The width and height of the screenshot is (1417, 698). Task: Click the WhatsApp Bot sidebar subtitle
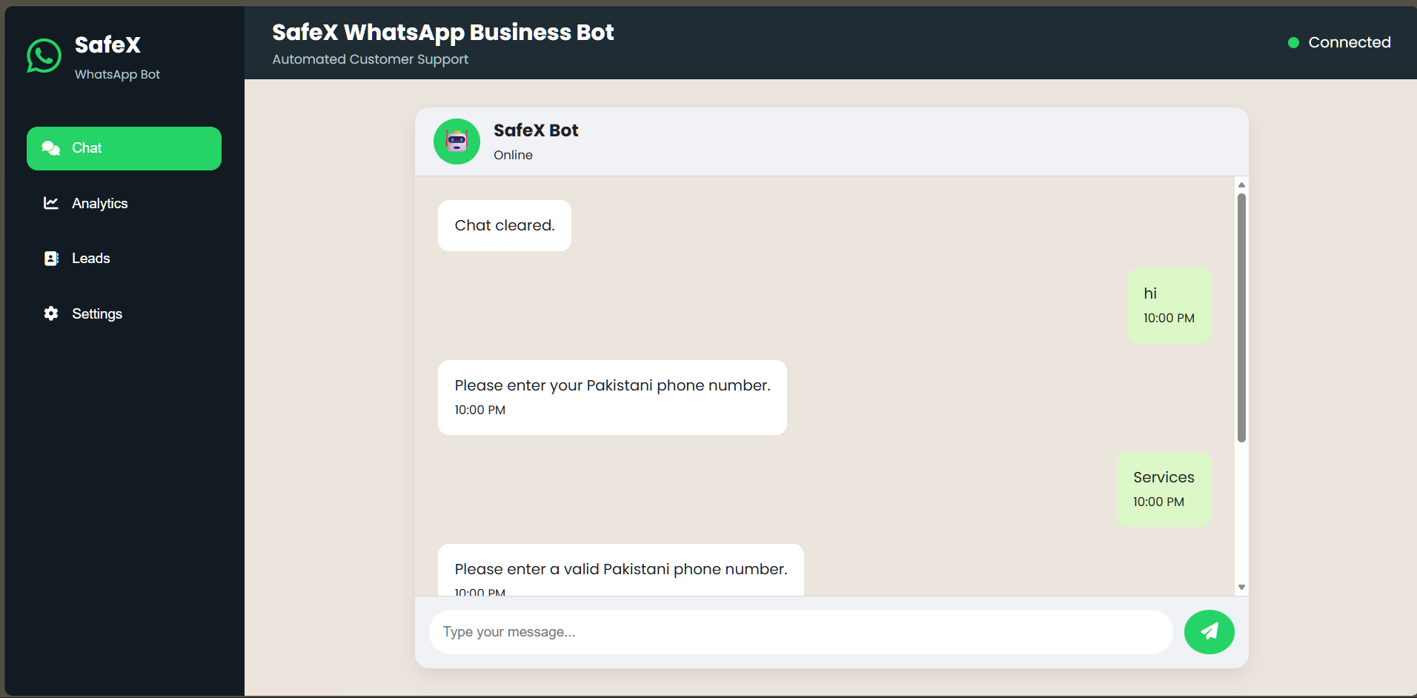[x=117, y=74]
